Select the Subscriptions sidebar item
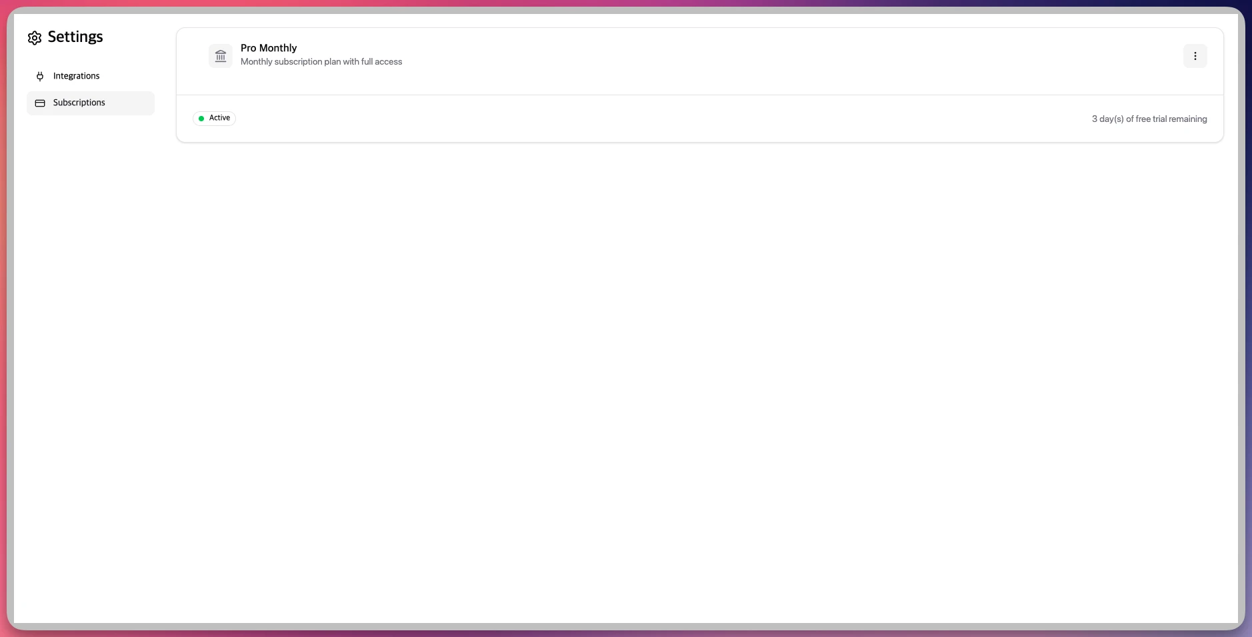Screen dimensions: 1252x637 point(91,103)
